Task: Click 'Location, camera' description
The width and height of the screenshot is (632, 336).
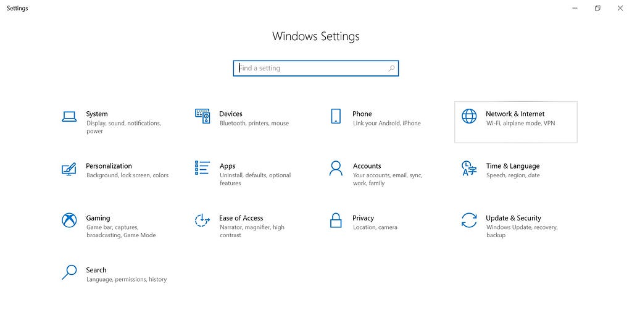Action: point(375,227)
